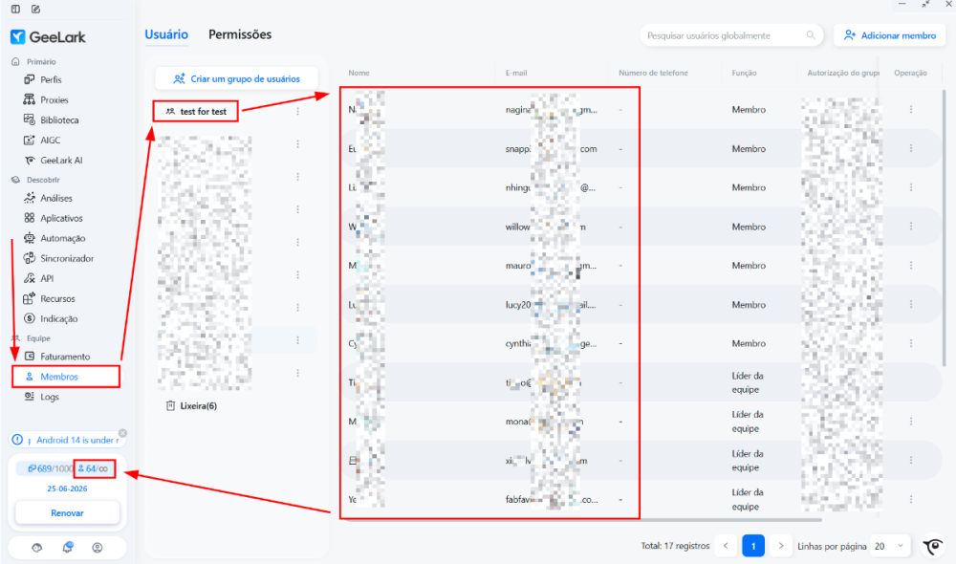
Task: Click the search magnifier icon
Action: 811,35
